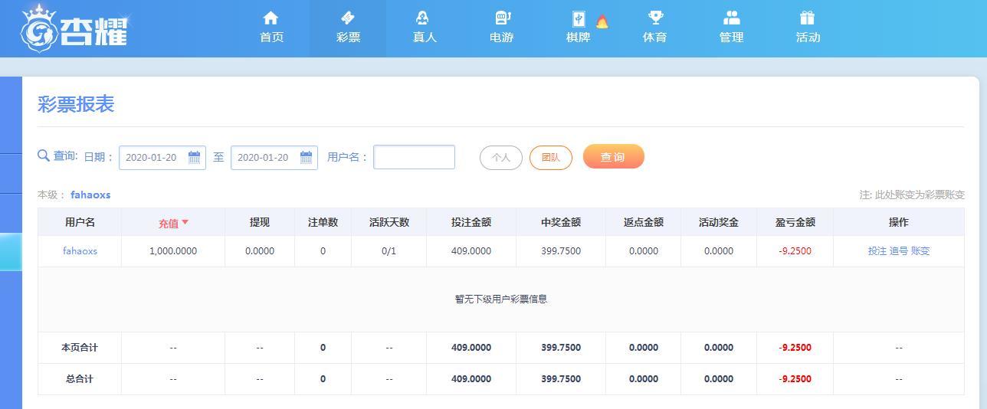Click the 注单数 column header

pyautogui.click(x=323, y=222)
